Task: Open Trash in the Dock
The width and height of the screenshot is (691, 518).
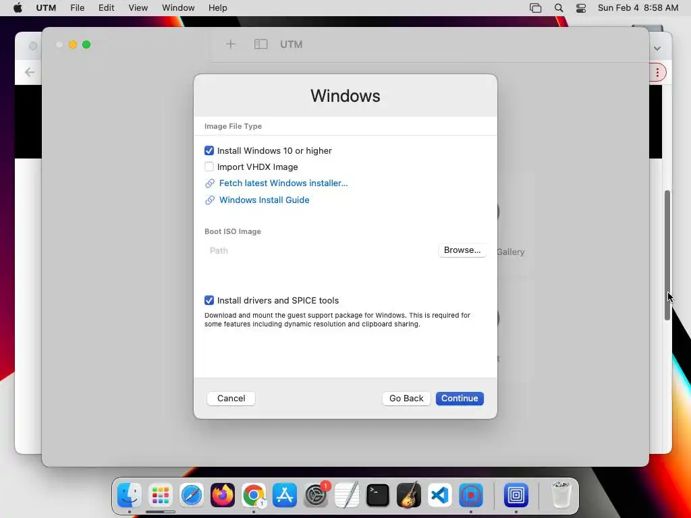Action: pos(561,495)
